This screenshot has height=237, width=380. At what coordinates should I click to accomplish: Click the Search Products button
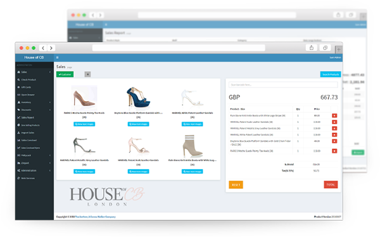[331, 74]
